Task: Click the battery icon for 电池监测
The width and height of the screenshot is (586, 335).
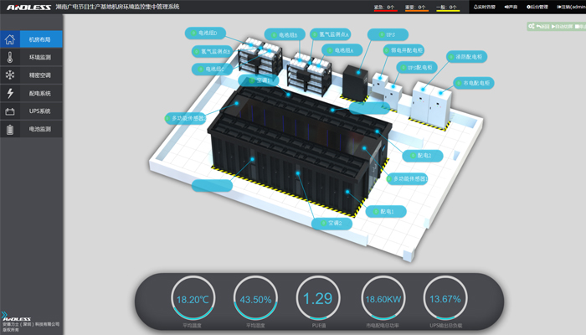Action: tap(10, 130)
